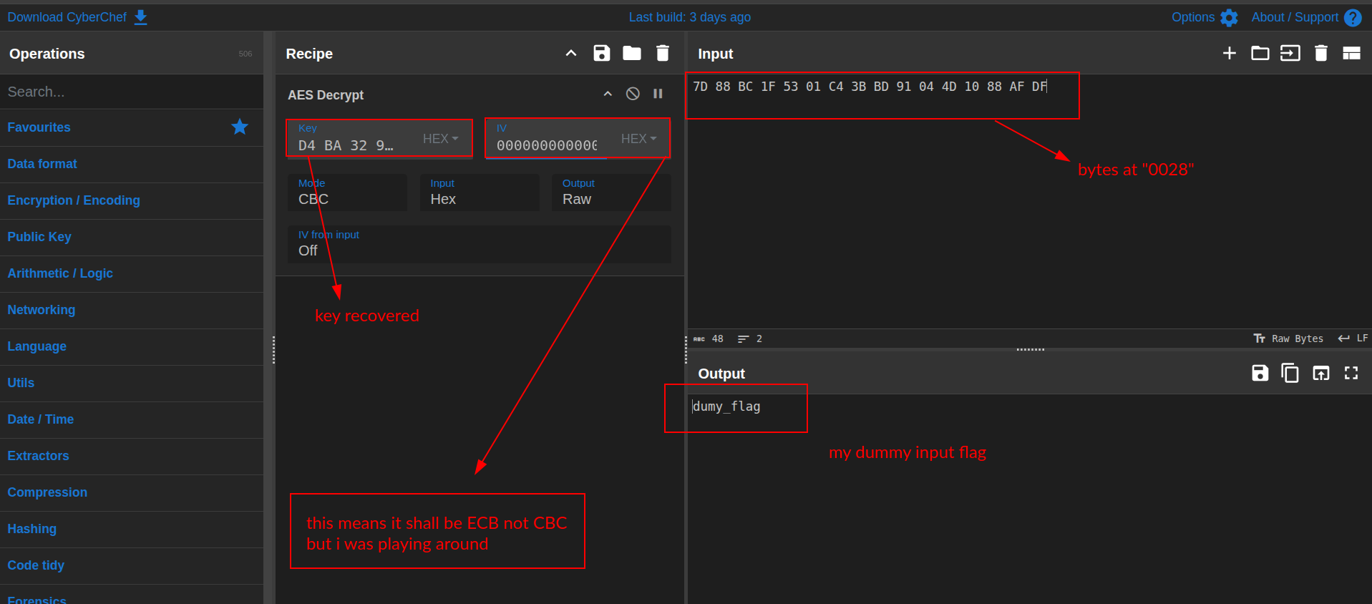
Task: Hide all recipe arguments with the chevron
Action: 571,53
